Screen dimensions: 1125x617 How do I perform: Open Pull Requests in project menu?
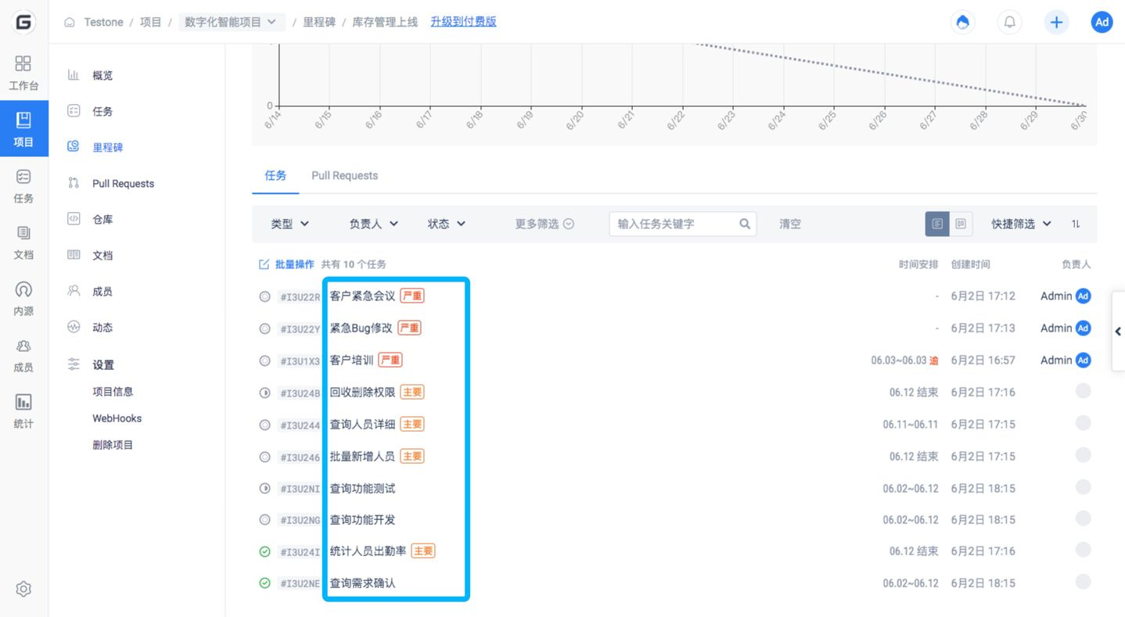click(x=123, y=183)
